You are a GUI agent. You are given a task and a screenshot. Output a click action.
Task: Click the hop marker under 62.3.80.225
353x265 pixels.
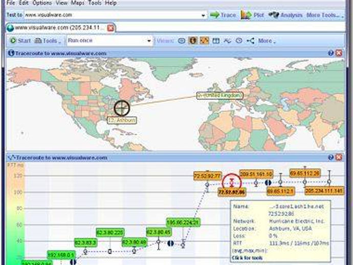109,251
